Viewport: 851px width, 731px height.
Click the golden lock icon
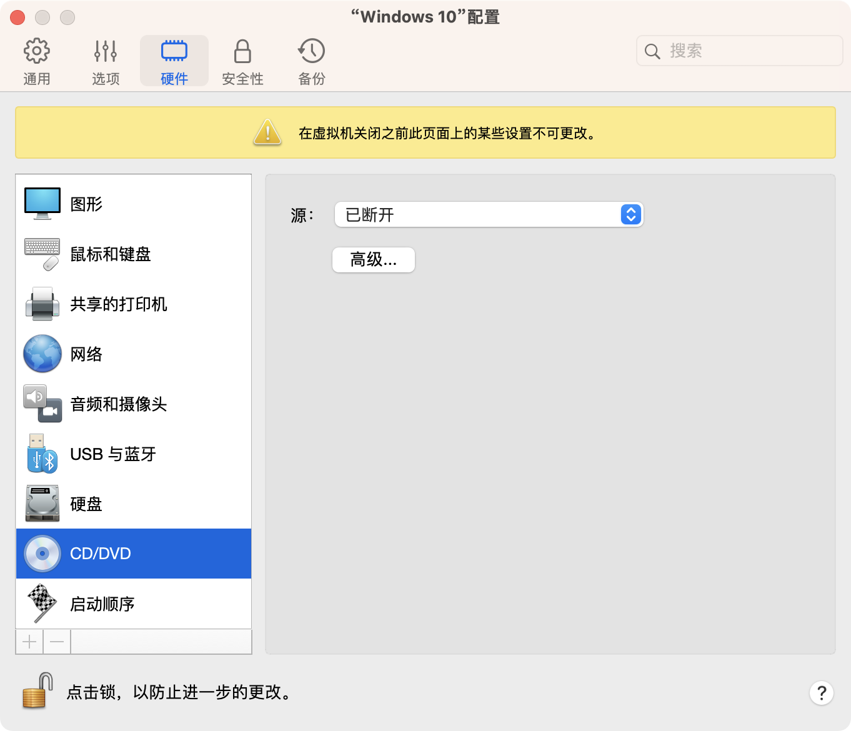tap(37, 691)
